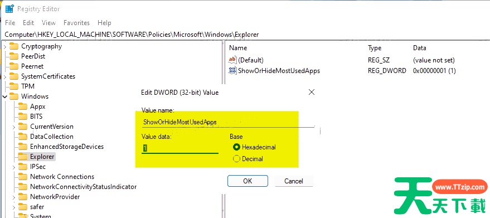Click the Explorer folder icon

(23, 156)
